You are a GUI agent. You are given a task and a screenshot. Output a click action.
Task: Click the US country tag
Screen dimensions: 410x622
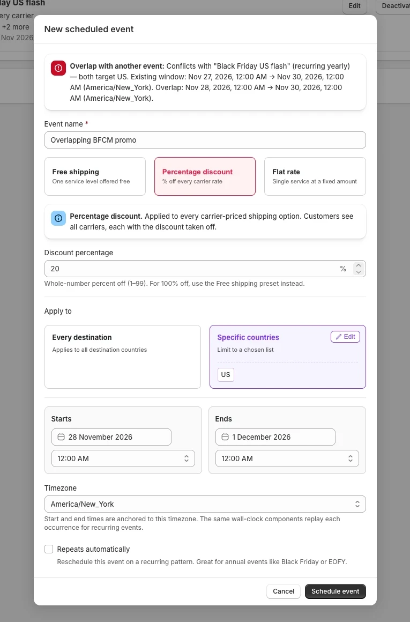[226, 375]
